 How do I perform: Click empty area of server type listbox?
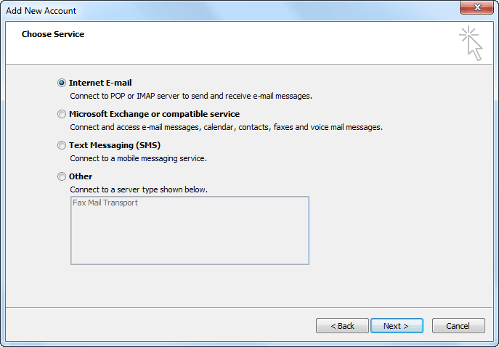pos(189,240)
